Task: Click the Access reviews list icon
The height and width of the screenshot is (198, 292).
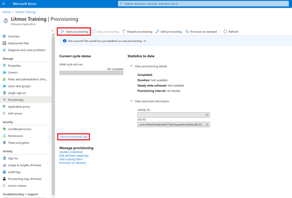Action: [x=4, y=185]
